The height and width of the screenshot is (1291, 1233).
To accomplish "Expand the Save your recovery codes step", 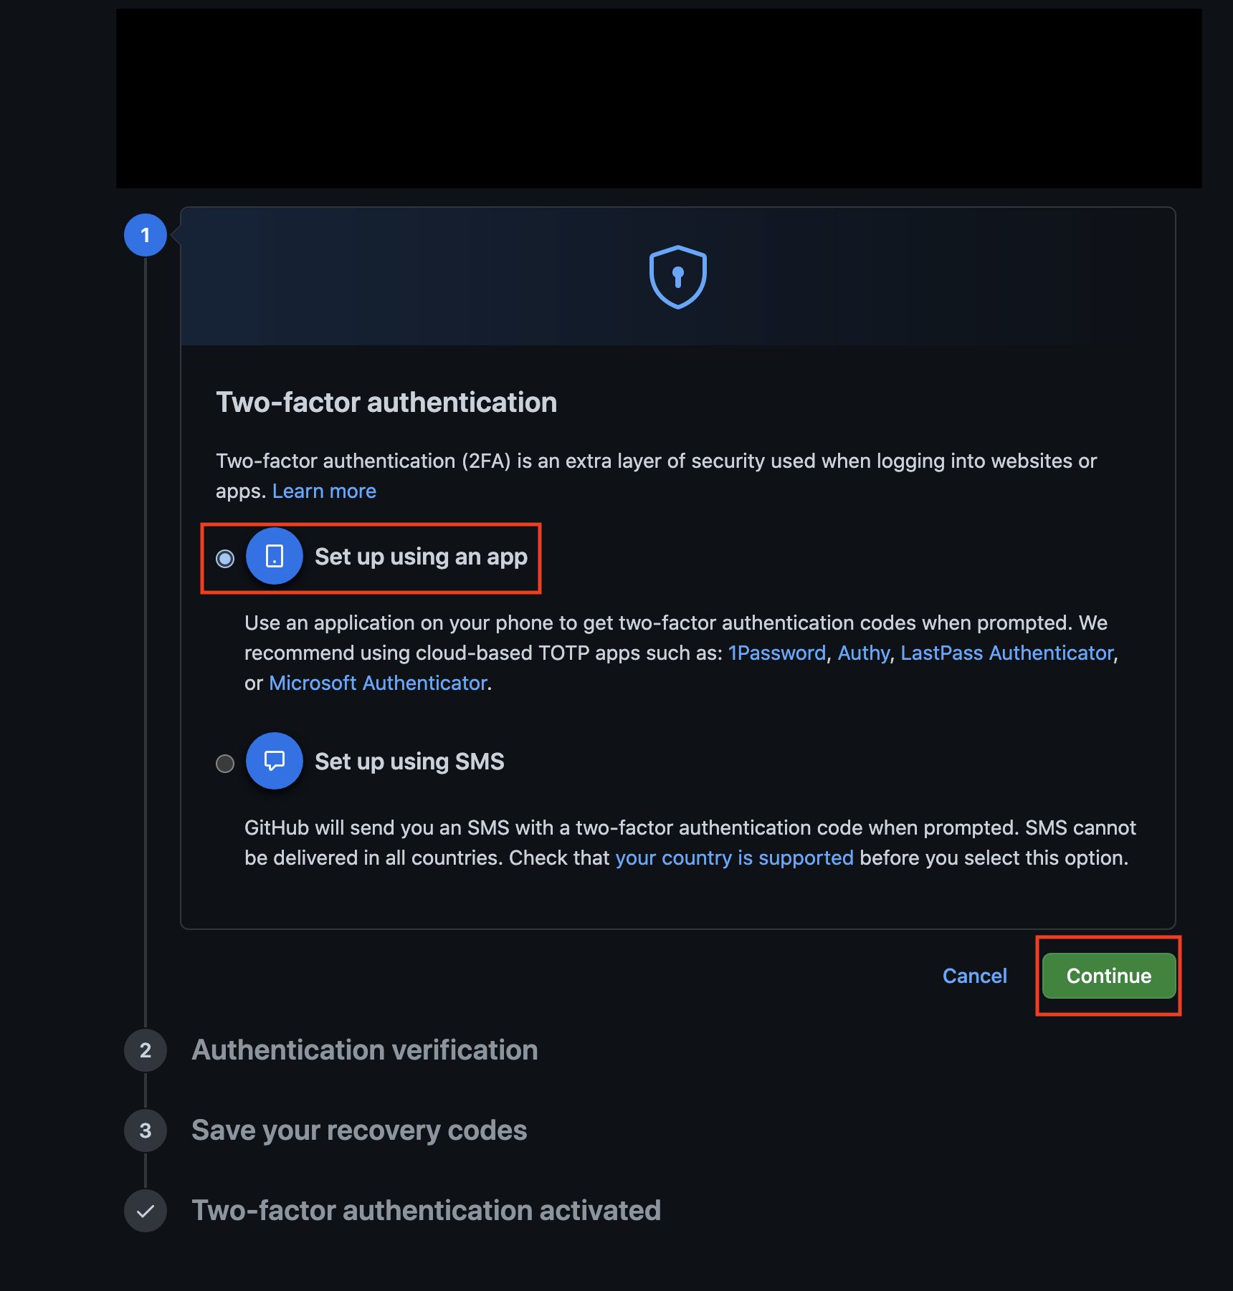I will 358,1131.
